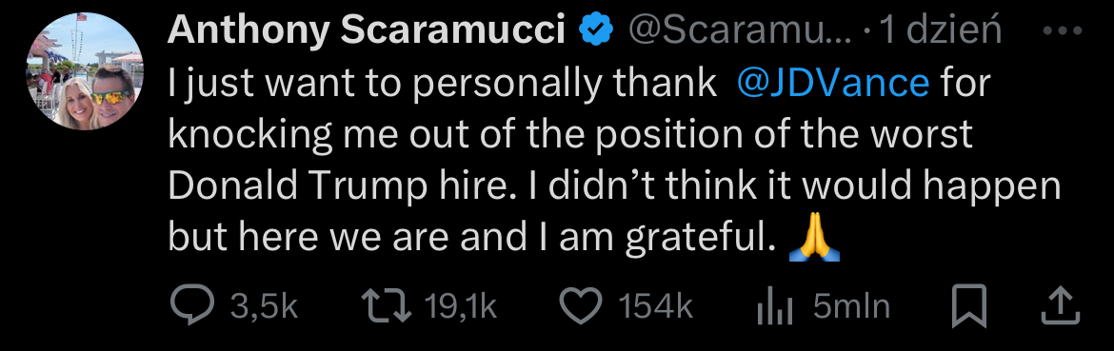Click the blue verified badge next to Scaramucci
This screenshot has width=1114, height=351.
pyautogui.click(x=596, y=31)
